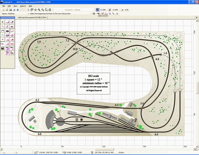Select the zoom window tool
This screenshot has height=155, width=199.
[x=28, y=10]
